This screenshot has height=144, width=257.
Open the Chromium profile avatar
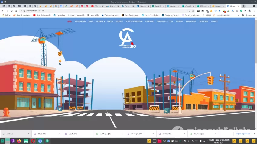click(250, 11)
